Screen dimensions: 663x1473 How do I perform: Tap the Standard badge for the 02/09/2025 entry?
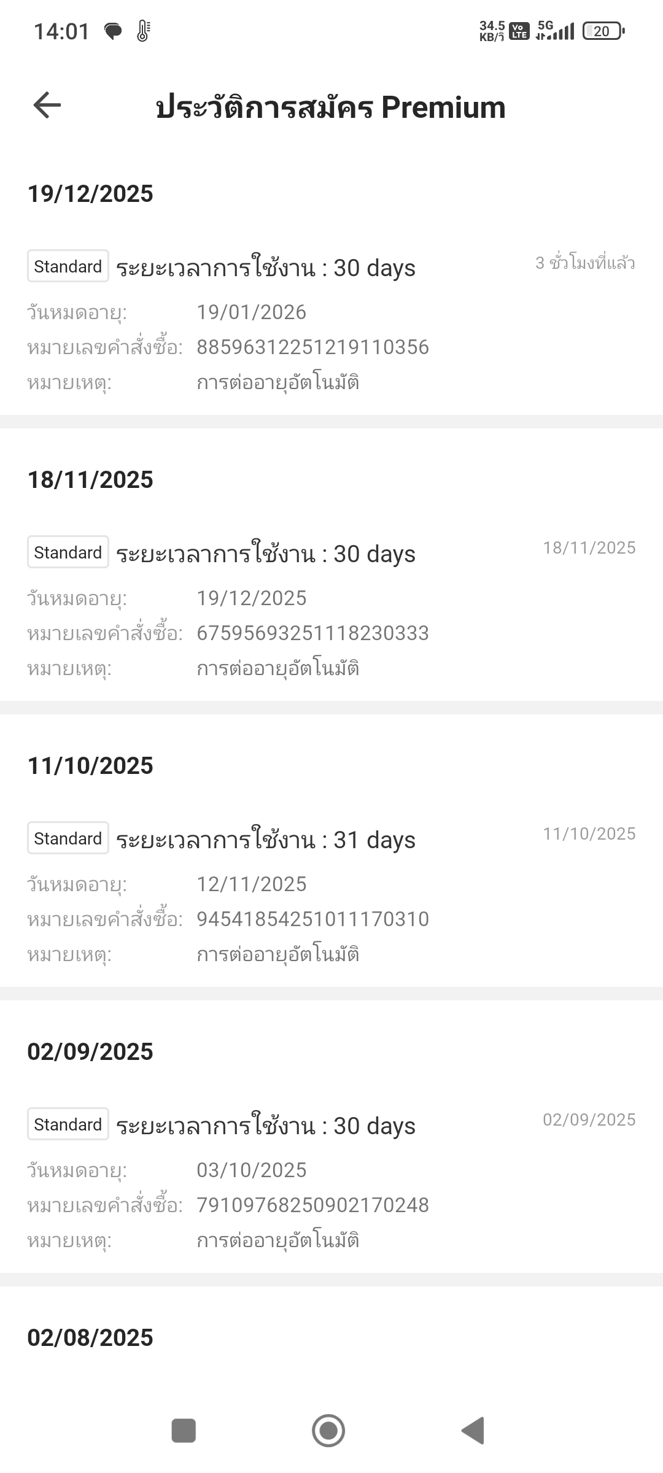(68, 1124)
